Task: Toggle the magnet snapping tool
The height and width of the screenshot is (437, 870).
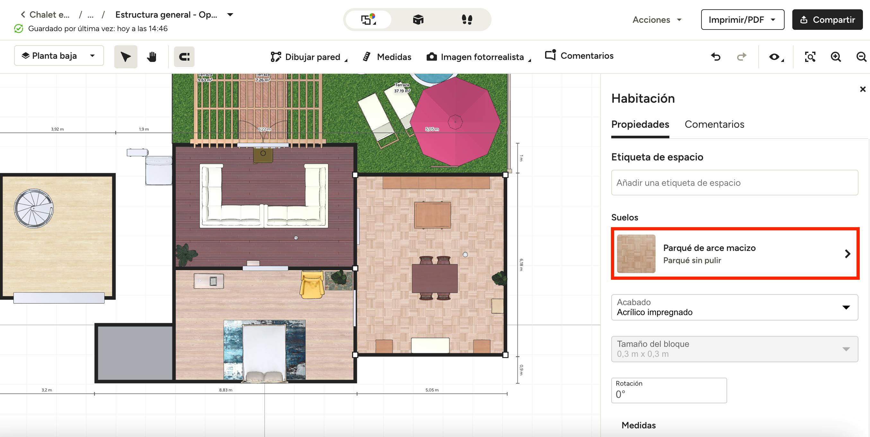Action: click(x=184, y=57)
